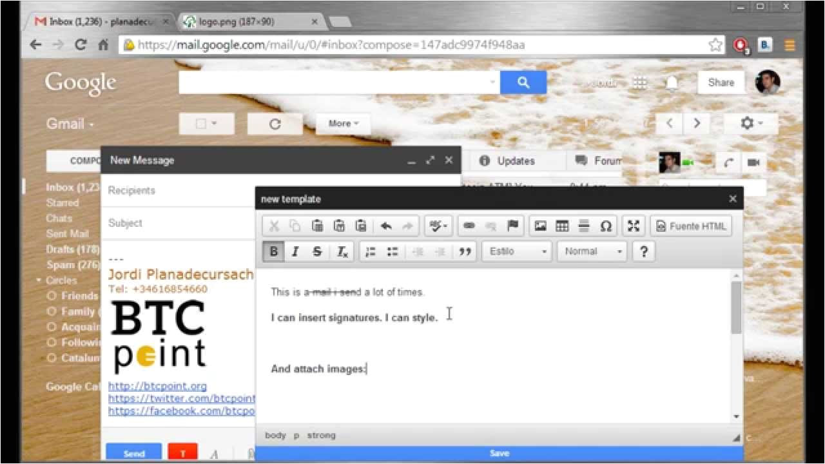The height and width of the screenshot is (464, 825).
Task: Maximize the editor with the fullscreen icon
Action: (634, 226)
